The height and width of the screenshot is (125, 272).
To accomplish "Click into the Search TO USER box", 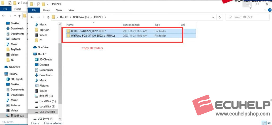I will pos(248,17).
